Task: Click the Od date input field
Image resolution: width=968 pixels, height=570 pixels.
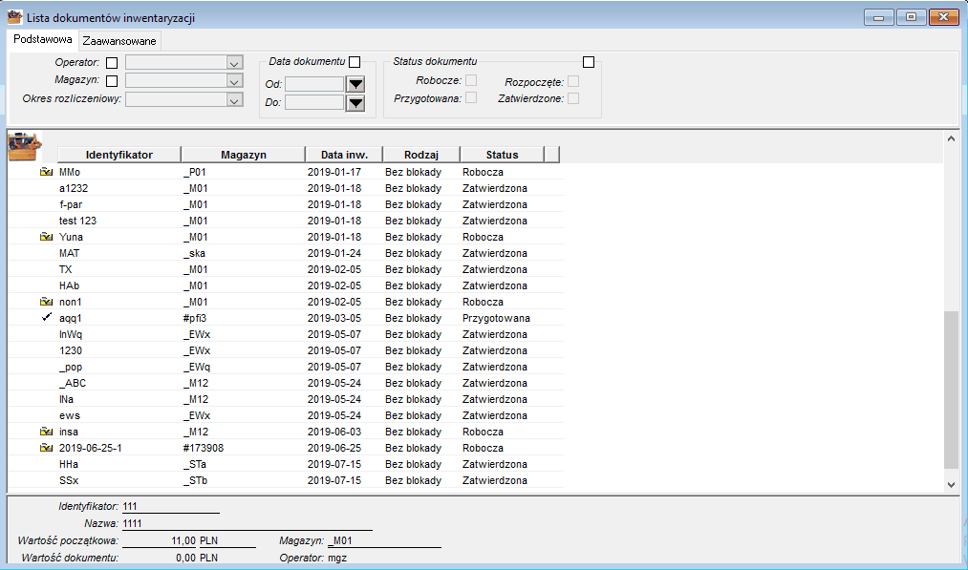Action: [x=314, y=84]
